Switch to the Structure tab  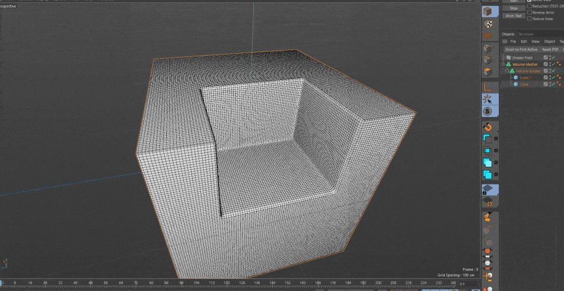pyautogui.click(x=526, y=34)
